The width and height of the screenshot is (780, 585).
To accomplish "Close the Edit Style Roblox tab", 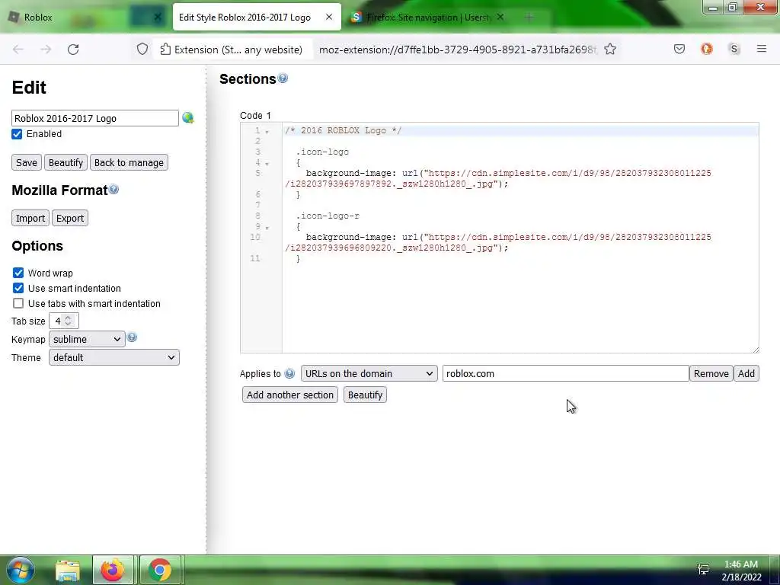I will [329, 17].
